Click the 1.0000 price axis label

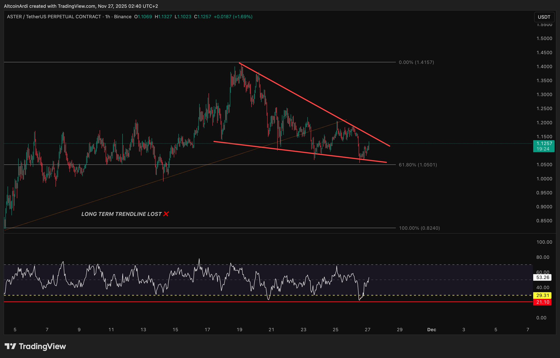click(544, 179)
